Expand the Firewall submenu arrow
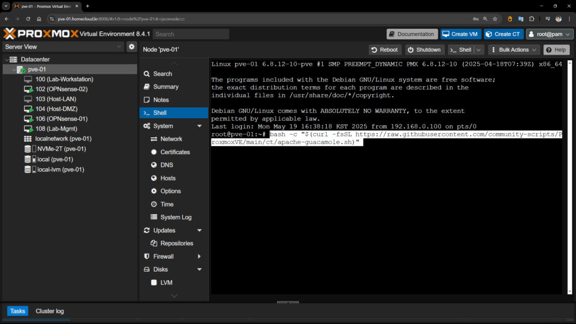This screenshot has height=324, width=576. (x=199, y=256)
